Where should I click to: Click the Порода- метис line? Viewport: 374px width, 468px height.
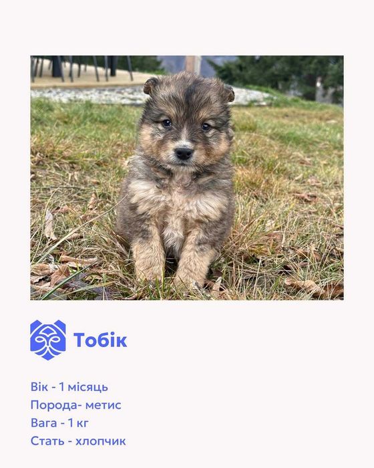[x=75, y=405]
